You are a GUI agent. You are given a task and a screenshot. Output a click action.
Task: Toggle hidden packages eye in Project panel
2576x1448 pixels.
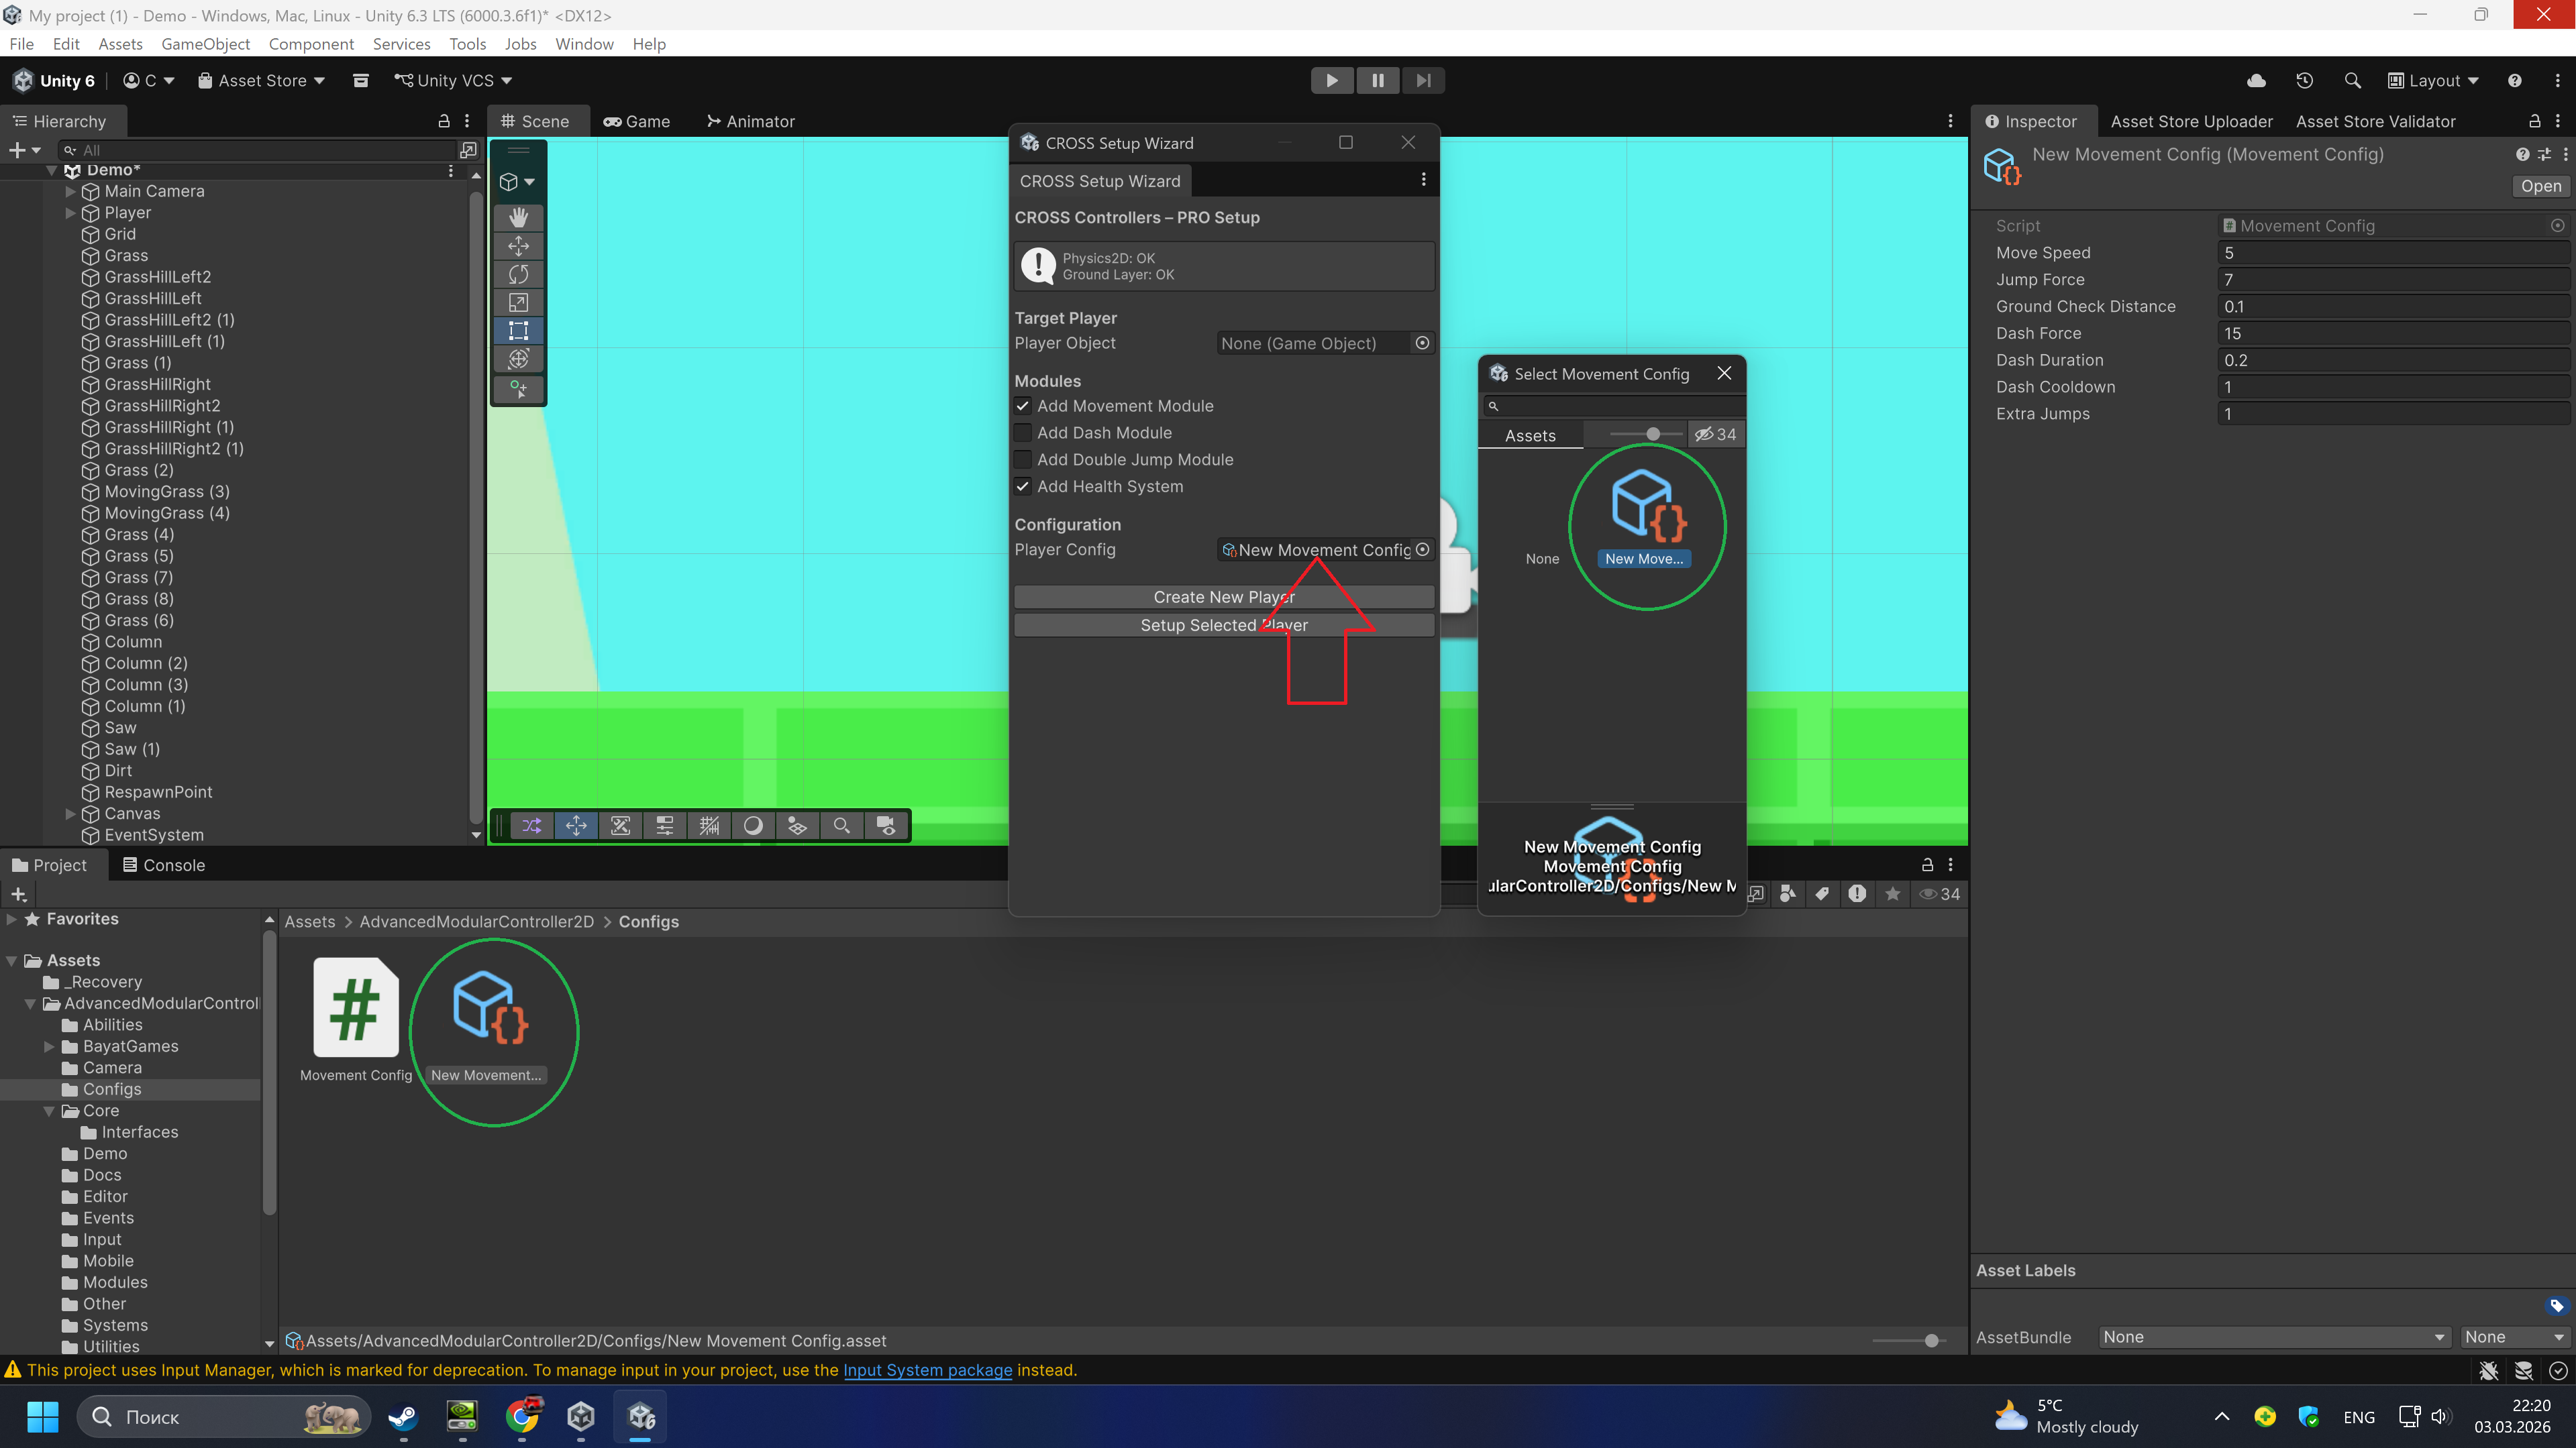[1939, 893]
